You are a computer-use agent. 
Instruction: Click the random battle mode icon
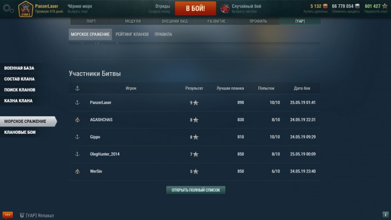[225, 9]
